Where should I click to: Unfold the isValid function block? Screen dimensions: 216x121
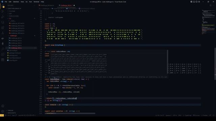[x=44, y=105]
